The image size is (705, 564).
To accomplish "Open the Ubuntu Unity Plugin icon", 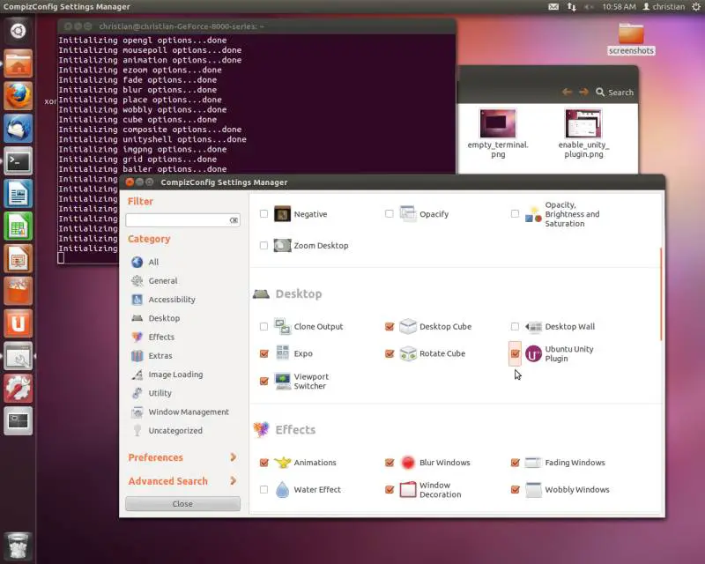I will pos(533,354).
